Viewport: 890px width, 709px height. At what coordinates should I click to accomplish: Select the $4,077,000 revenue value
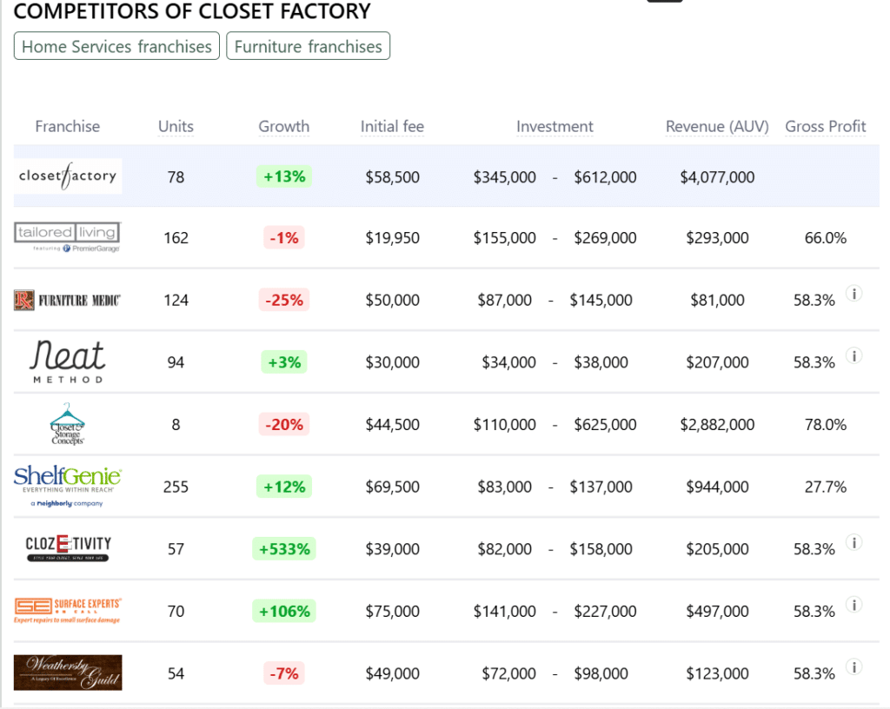point(717,177)
